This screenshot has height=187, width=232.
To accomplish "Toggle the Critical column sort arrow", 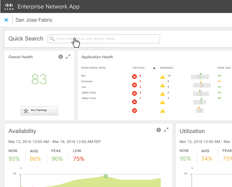I will [x=154, y=68].
